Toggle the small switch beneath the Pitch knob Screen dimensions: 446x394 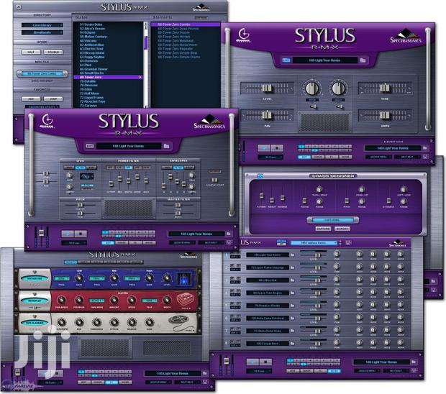pyautogui.click(x=313, y=106)
